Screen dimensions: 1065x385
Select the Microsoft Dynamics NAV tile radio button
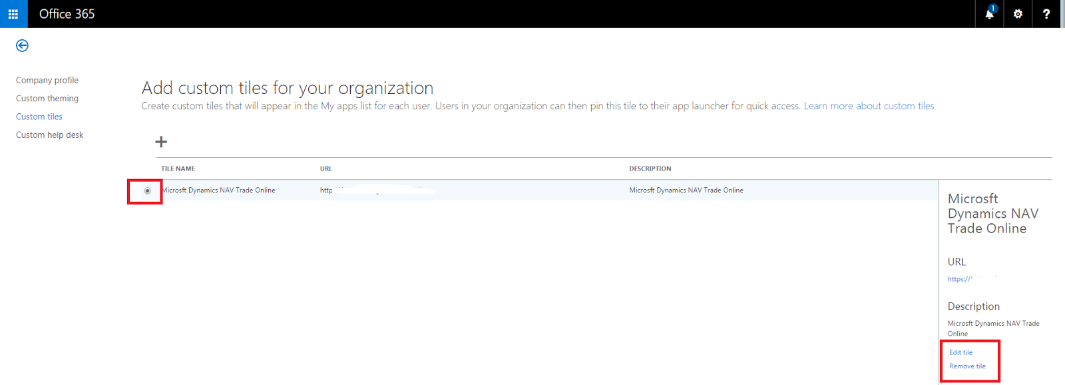pyautogui.click(x=148, y=191)
